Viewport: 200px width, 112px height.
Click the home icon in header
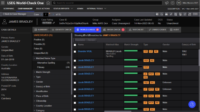tap(48, 3)
